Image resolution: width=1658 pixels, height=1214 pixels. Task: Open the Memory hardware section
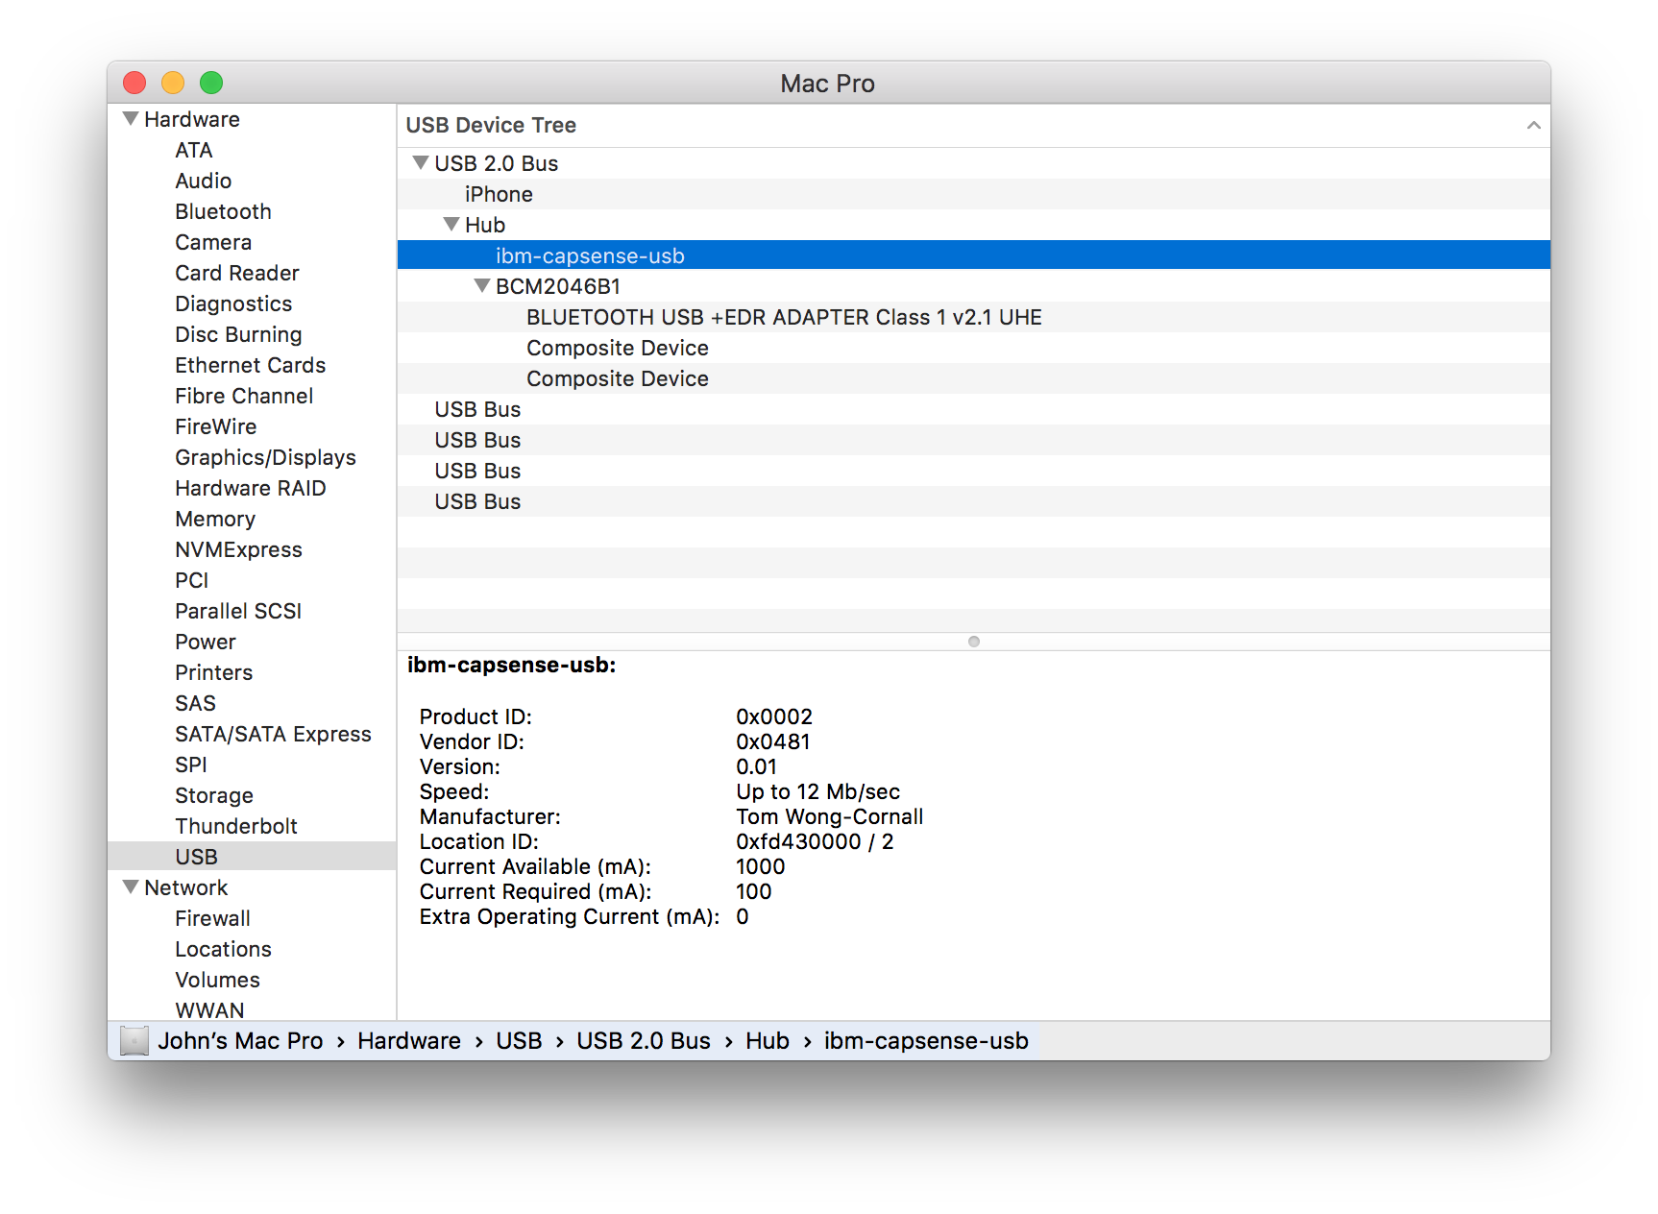click(215, 519)
